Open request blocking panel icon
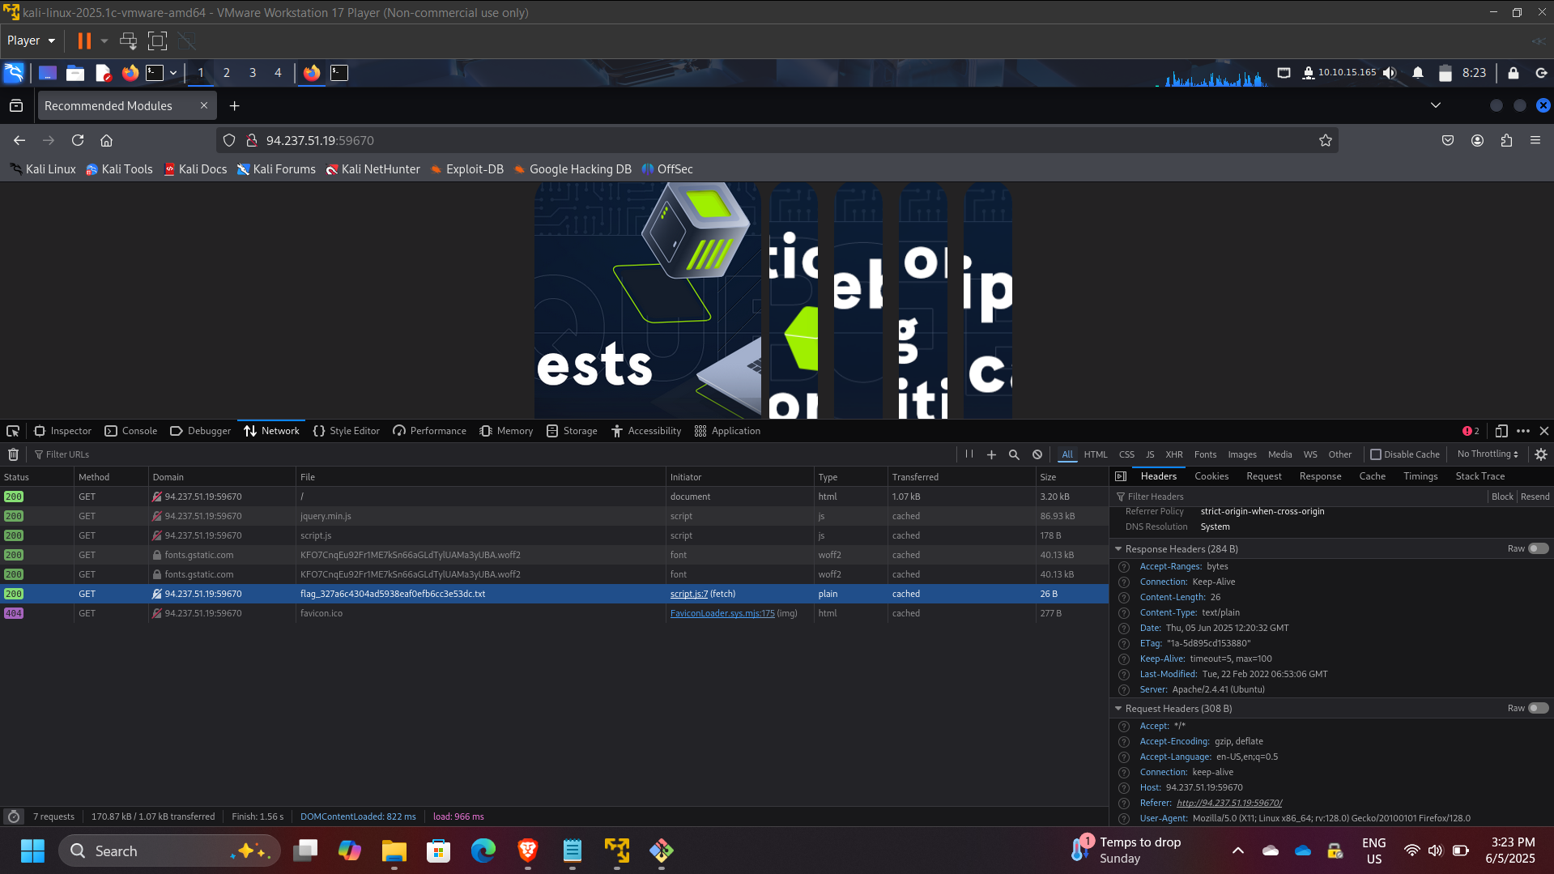 click(1037, 454)
